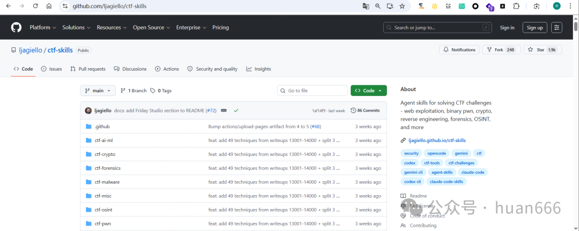579x231 pixels.
Task: Click the Notifications button
Action: (x=459, y=50)
